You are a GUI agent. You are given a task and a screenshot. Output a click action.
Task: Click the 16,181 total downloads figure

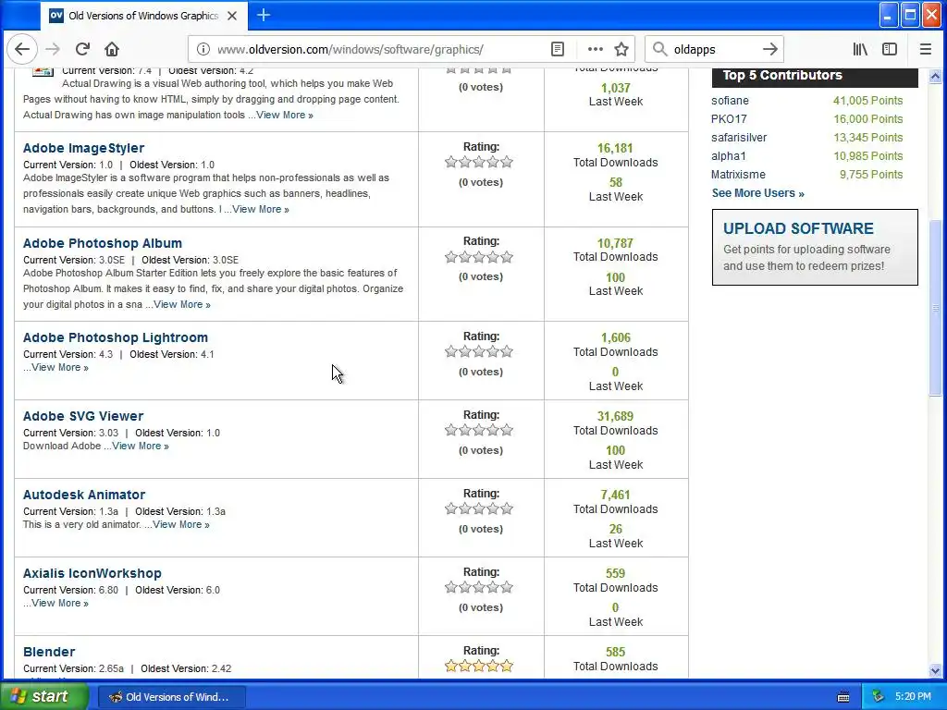click(615, 148)
